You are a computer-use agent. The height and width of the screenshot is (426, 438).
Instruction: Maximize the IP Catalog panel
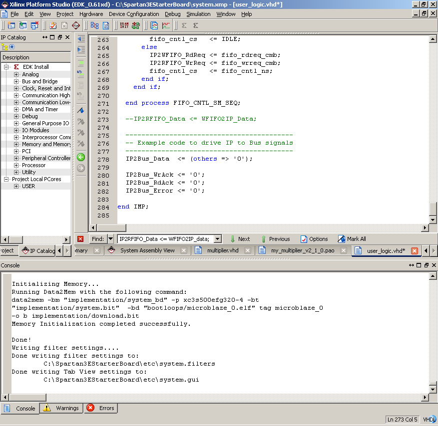coord(52,37)
